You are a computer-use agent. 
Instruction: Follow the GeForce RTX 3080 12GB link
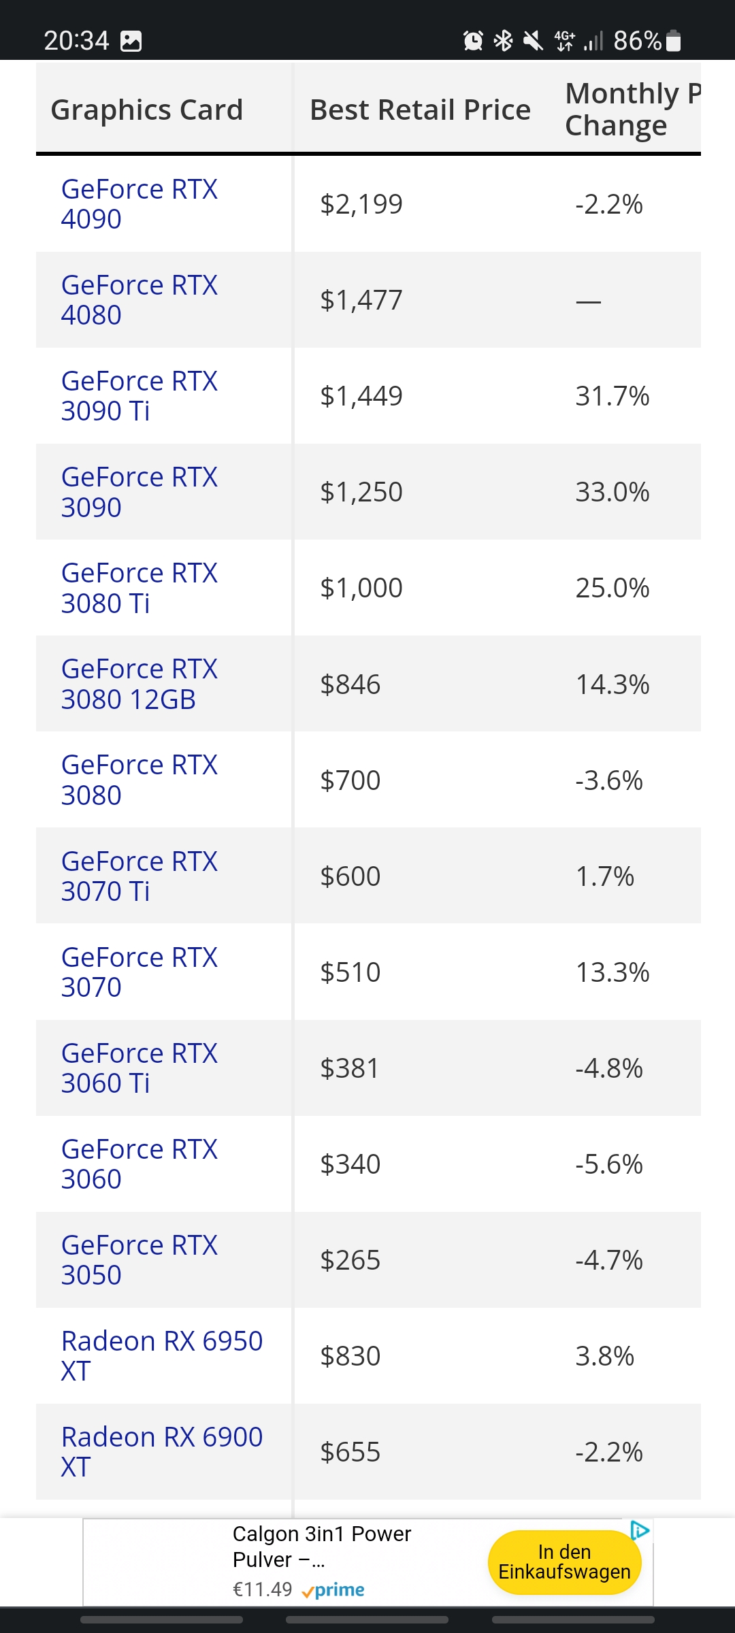point(139,684)
